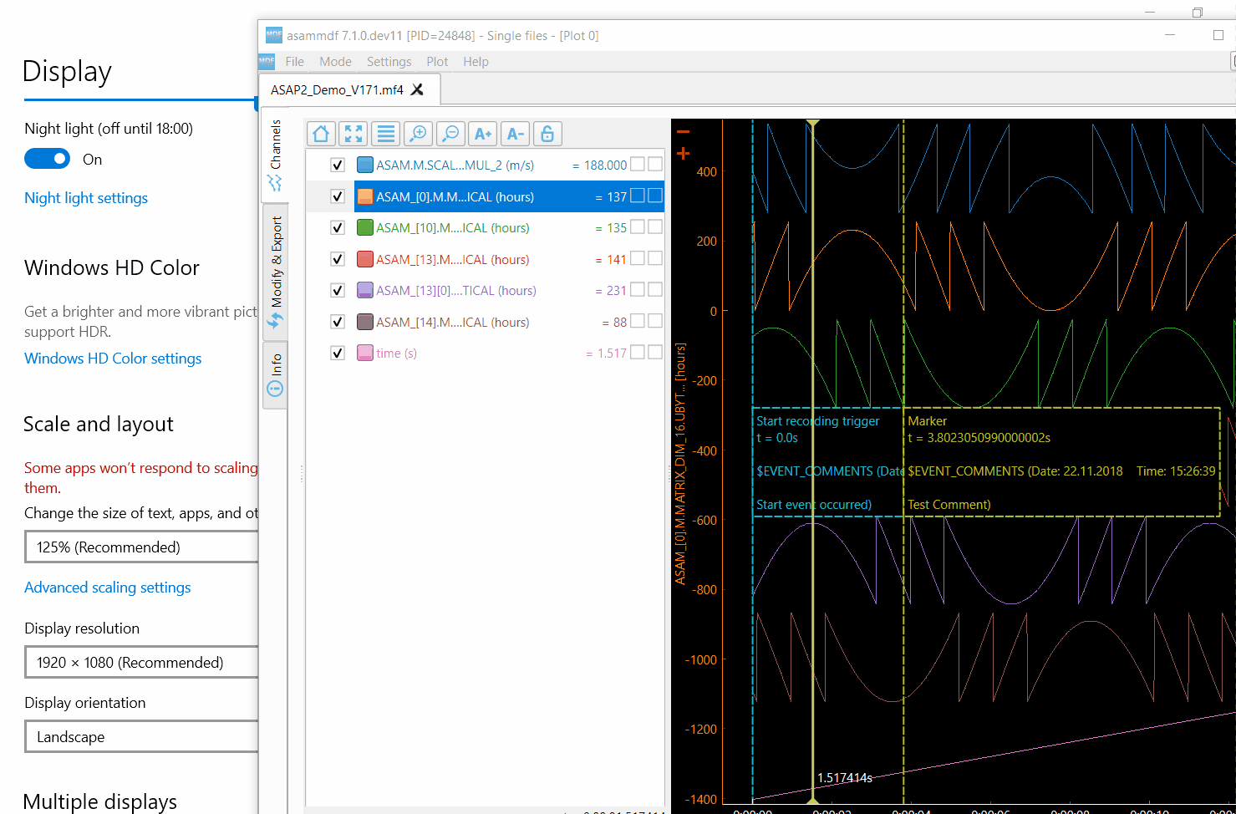Screen dimensions: 1236x814
Task: Toggle the padlock icon in the plot toolbar
Action: point(547,133)
